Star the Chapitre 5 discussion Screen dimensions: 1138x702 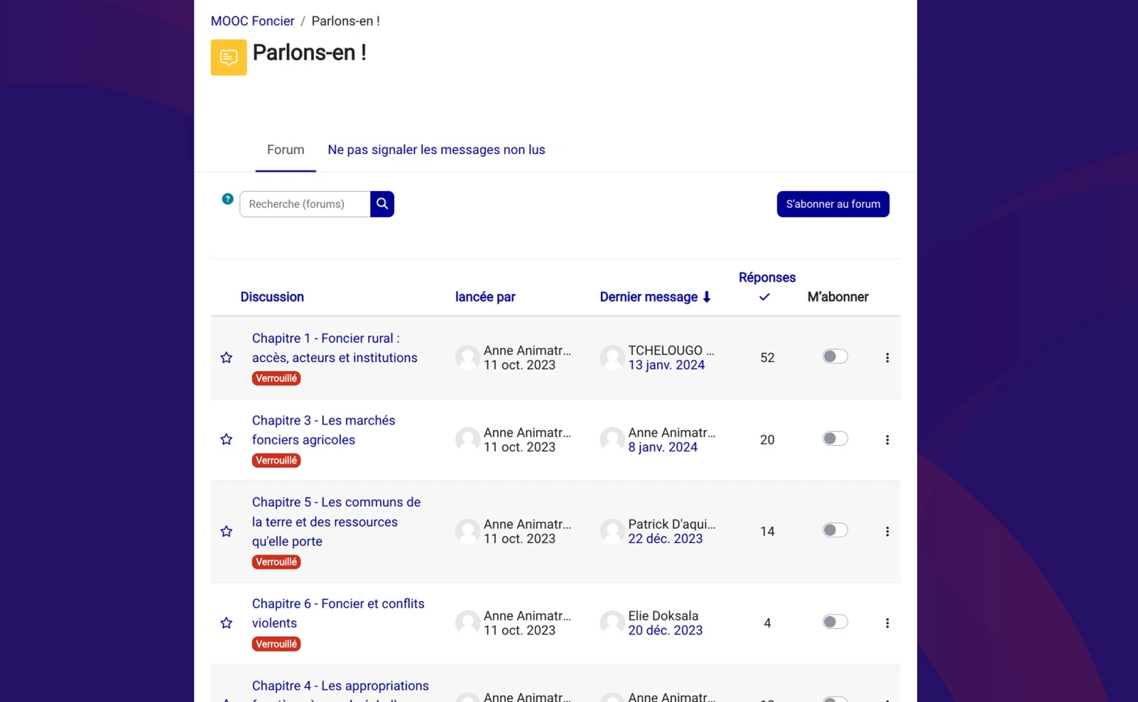[x=227, y=532]
